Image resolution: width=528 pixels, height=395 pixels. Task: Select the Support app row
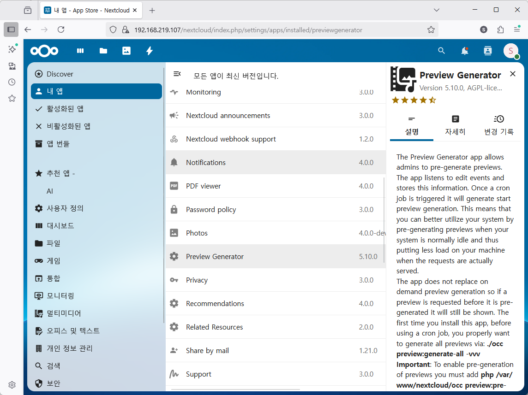pyautogui.click(x=276, y=374)
